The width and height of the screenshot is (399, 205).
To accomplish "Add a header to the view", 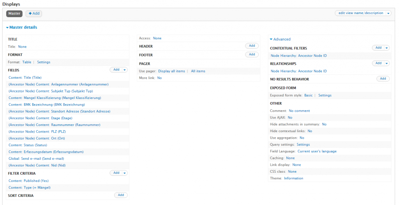I will pos(252,46).
